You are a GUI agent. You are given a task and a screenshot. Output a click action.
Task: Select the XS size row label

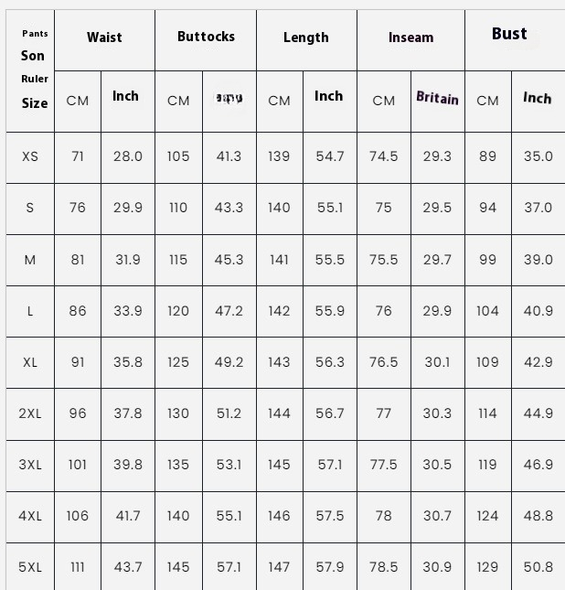click(30, 156)
